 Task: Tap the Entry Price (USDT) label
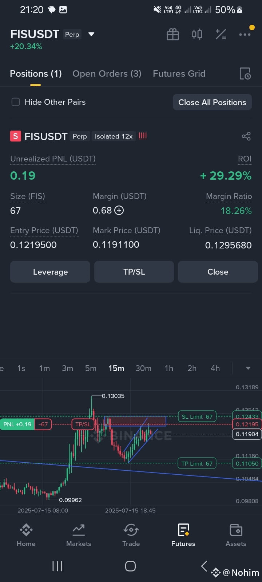pyautogui.click(x=44, y=231)
